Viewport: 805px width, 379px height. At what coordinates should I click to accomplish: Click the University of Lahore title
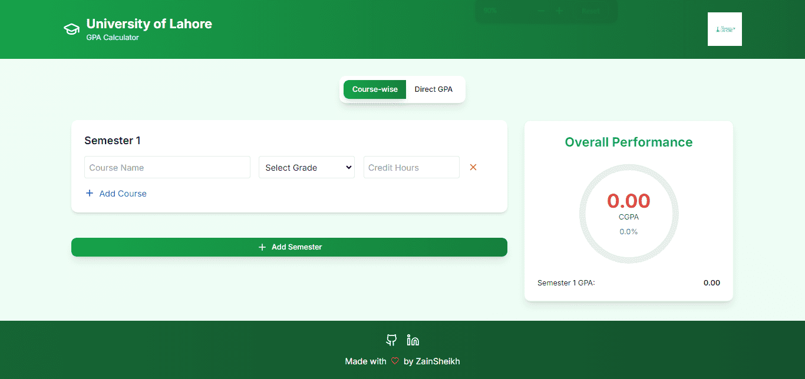coord(149,24)
